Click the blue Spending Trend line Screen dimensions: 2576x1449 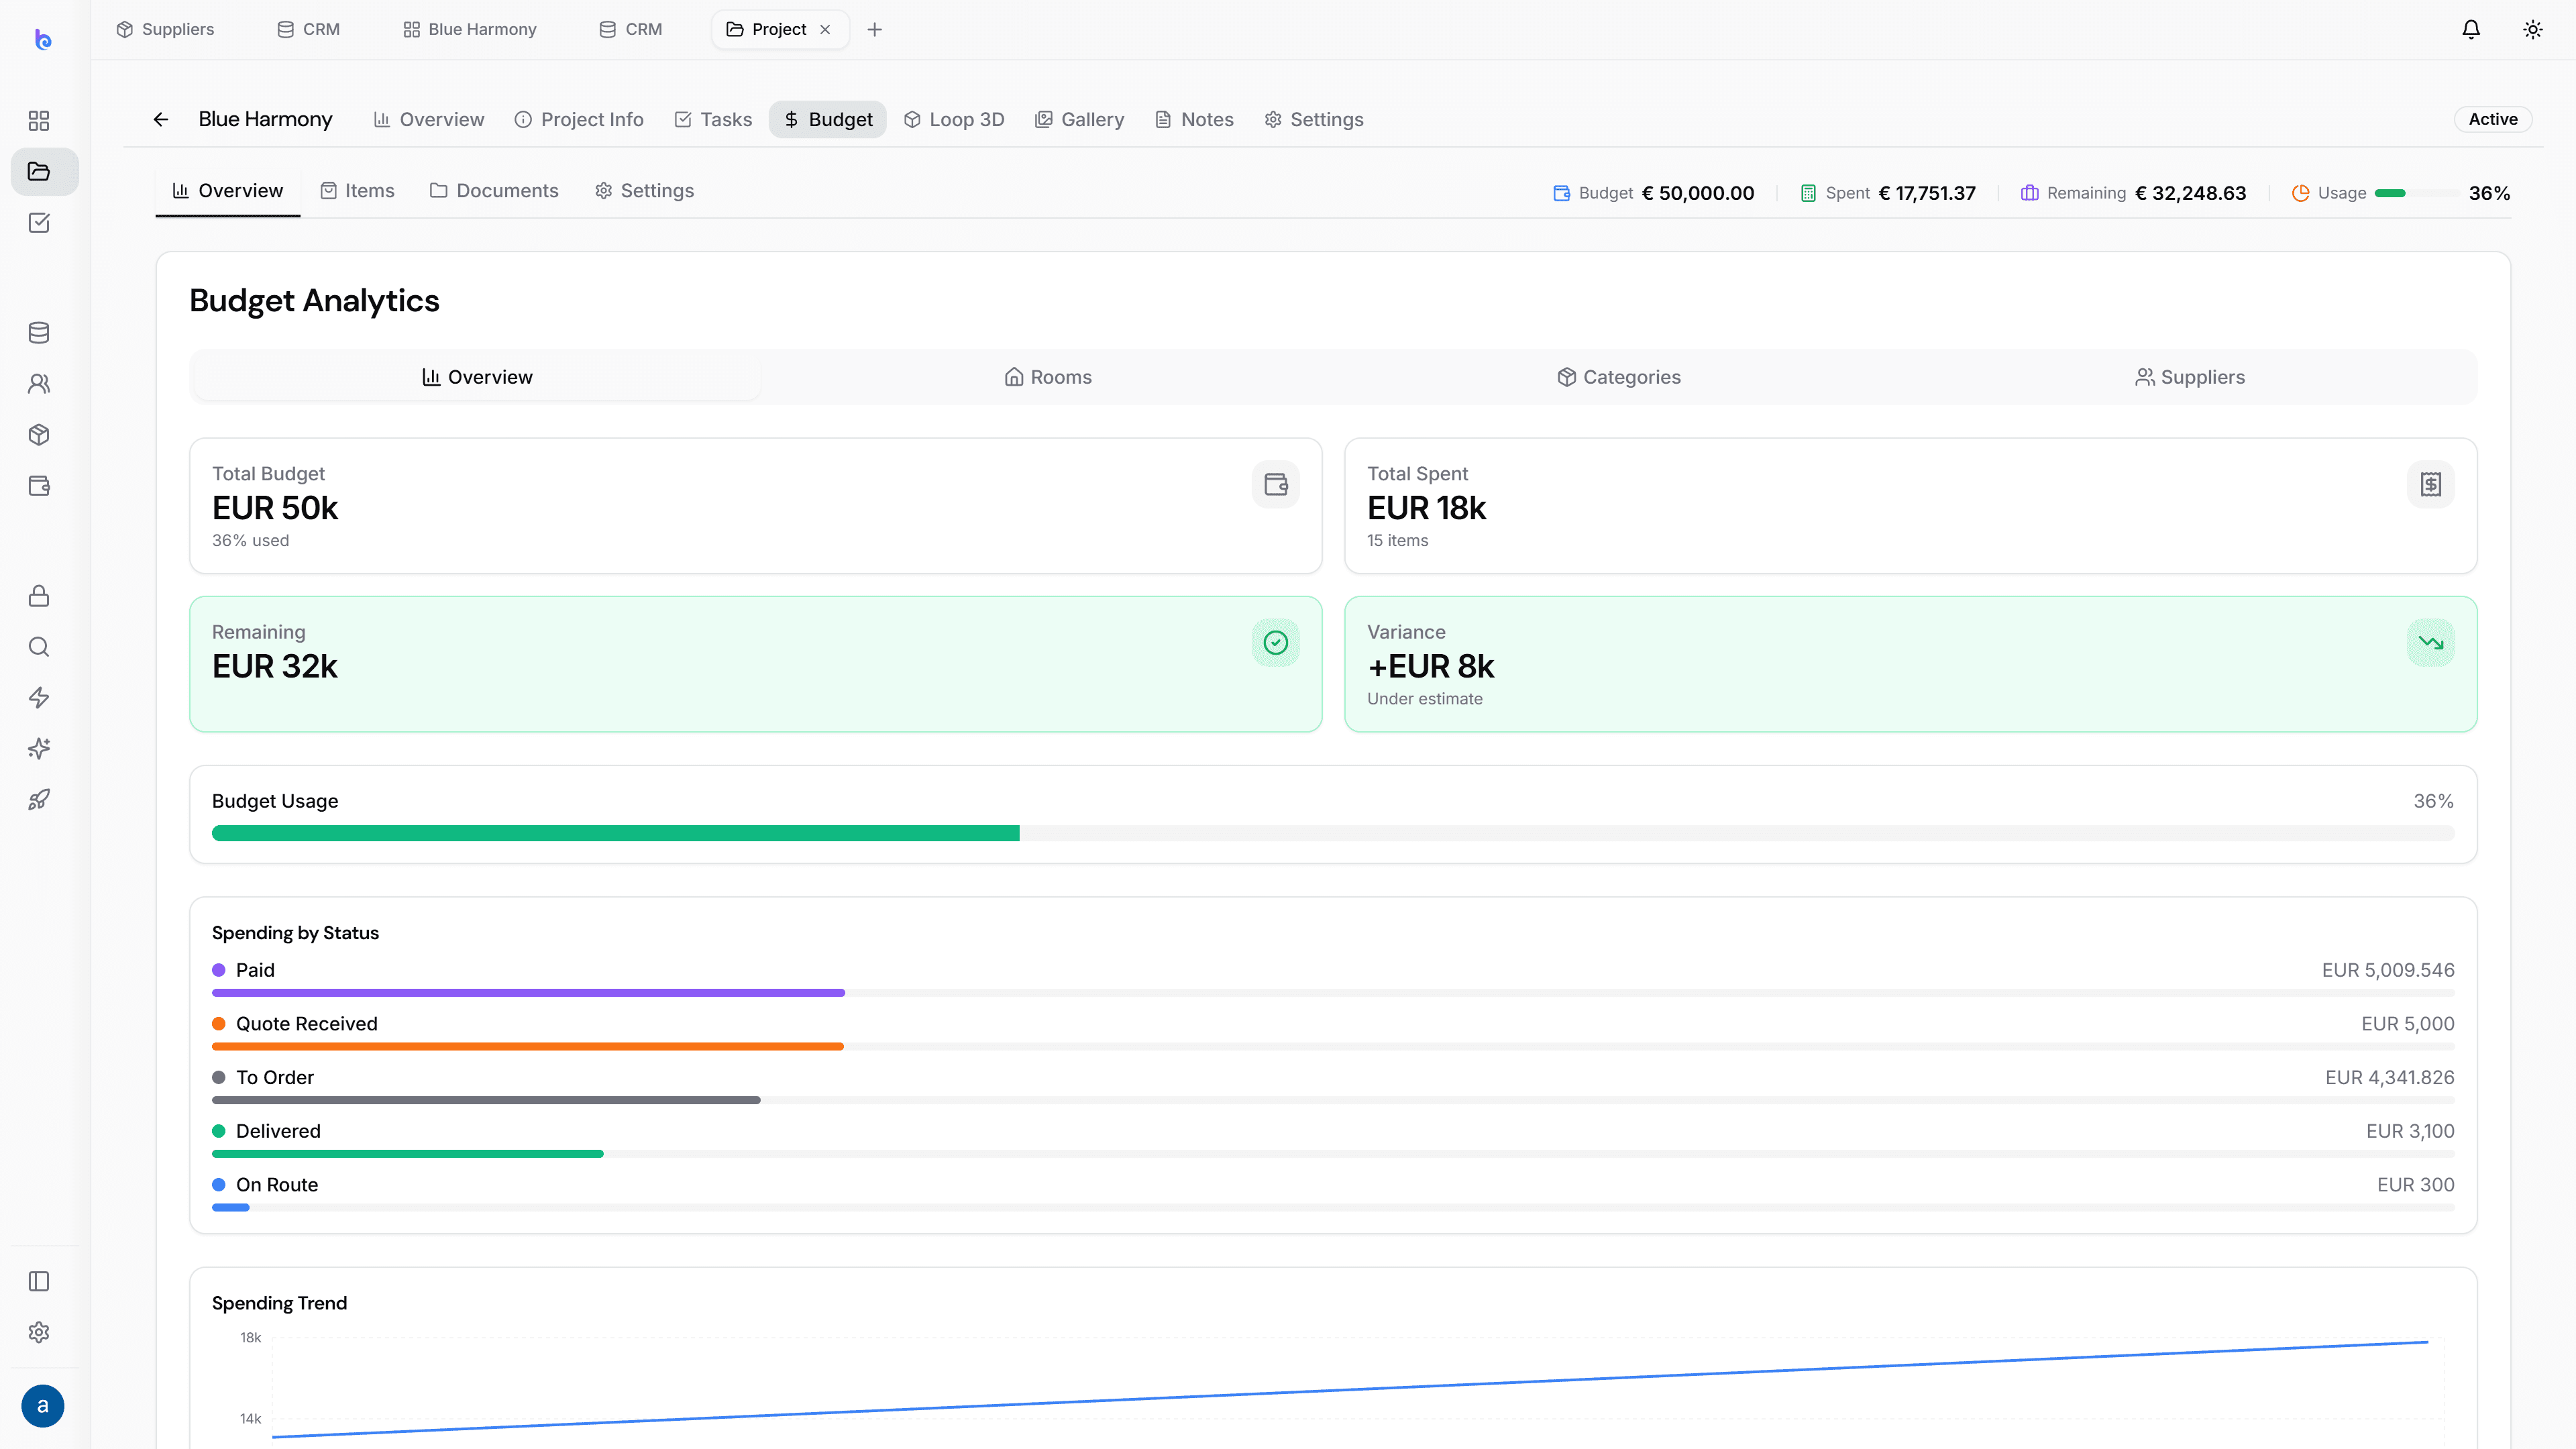pyautogui.click(x=1350, y=1390)
